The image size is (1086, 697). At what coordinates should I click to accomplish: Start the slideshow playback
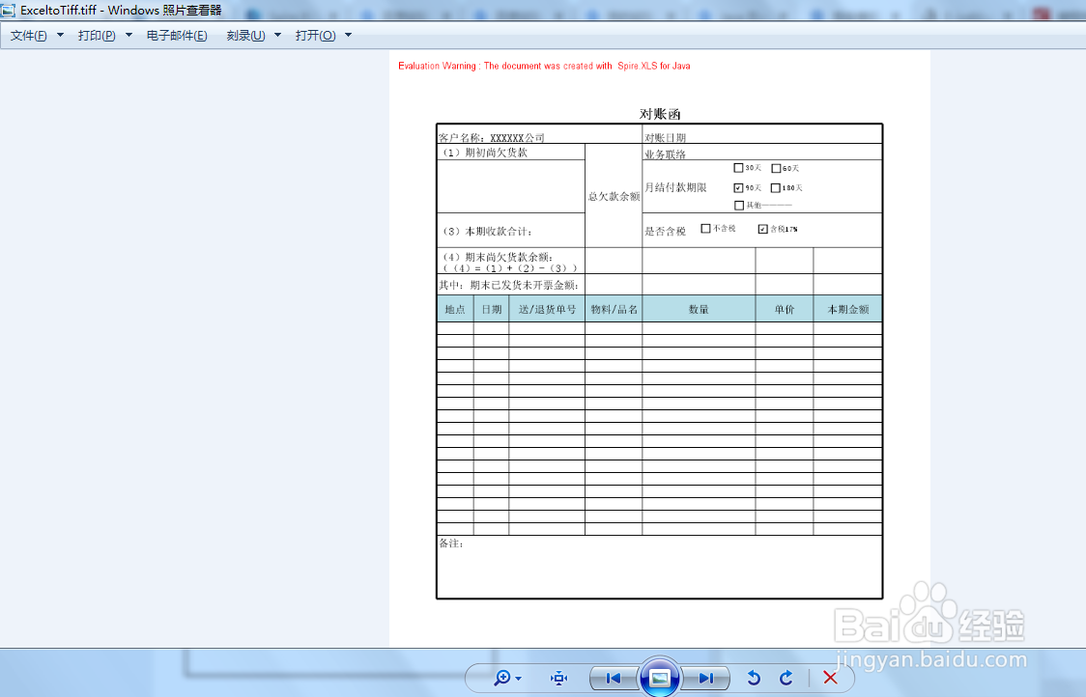click(x=660, y=678)
